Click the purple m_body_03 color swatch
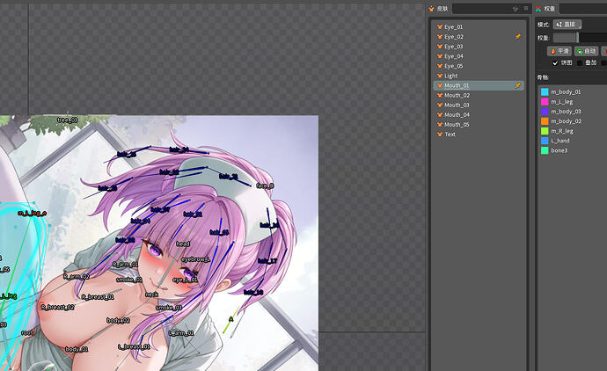Screen dimensions: 607x371 pos(545,112)
